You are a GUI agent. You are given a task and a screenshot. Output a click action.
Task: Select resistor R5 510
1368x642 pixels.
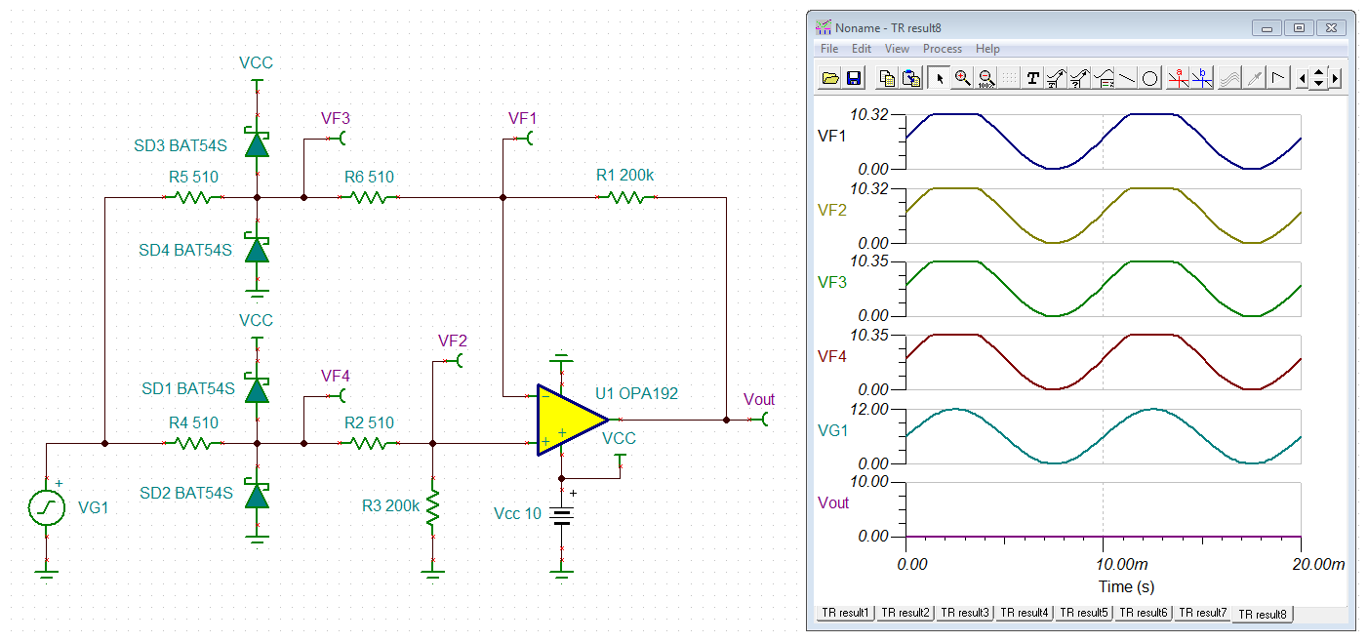click(x=194, y=197)
